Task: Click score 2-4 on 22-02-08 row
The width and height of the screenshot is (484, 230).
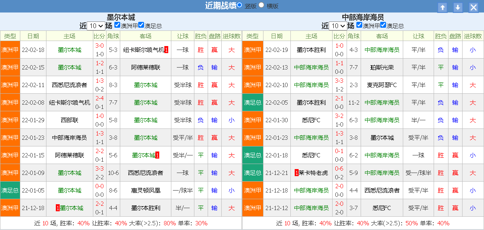Action: click(x=100, y=98)
